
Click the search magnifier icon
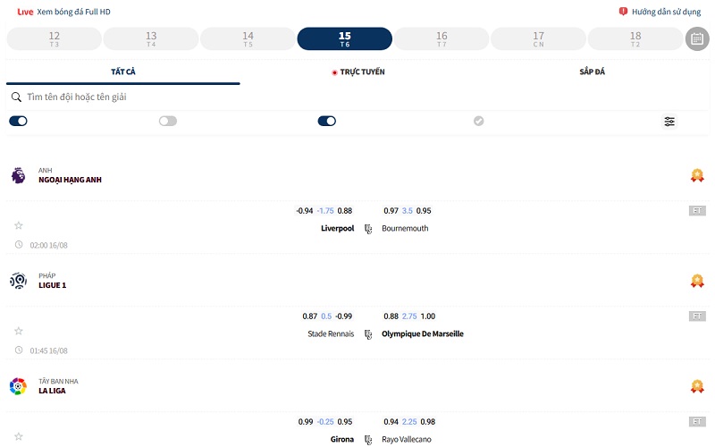click(x=16, y=97)
